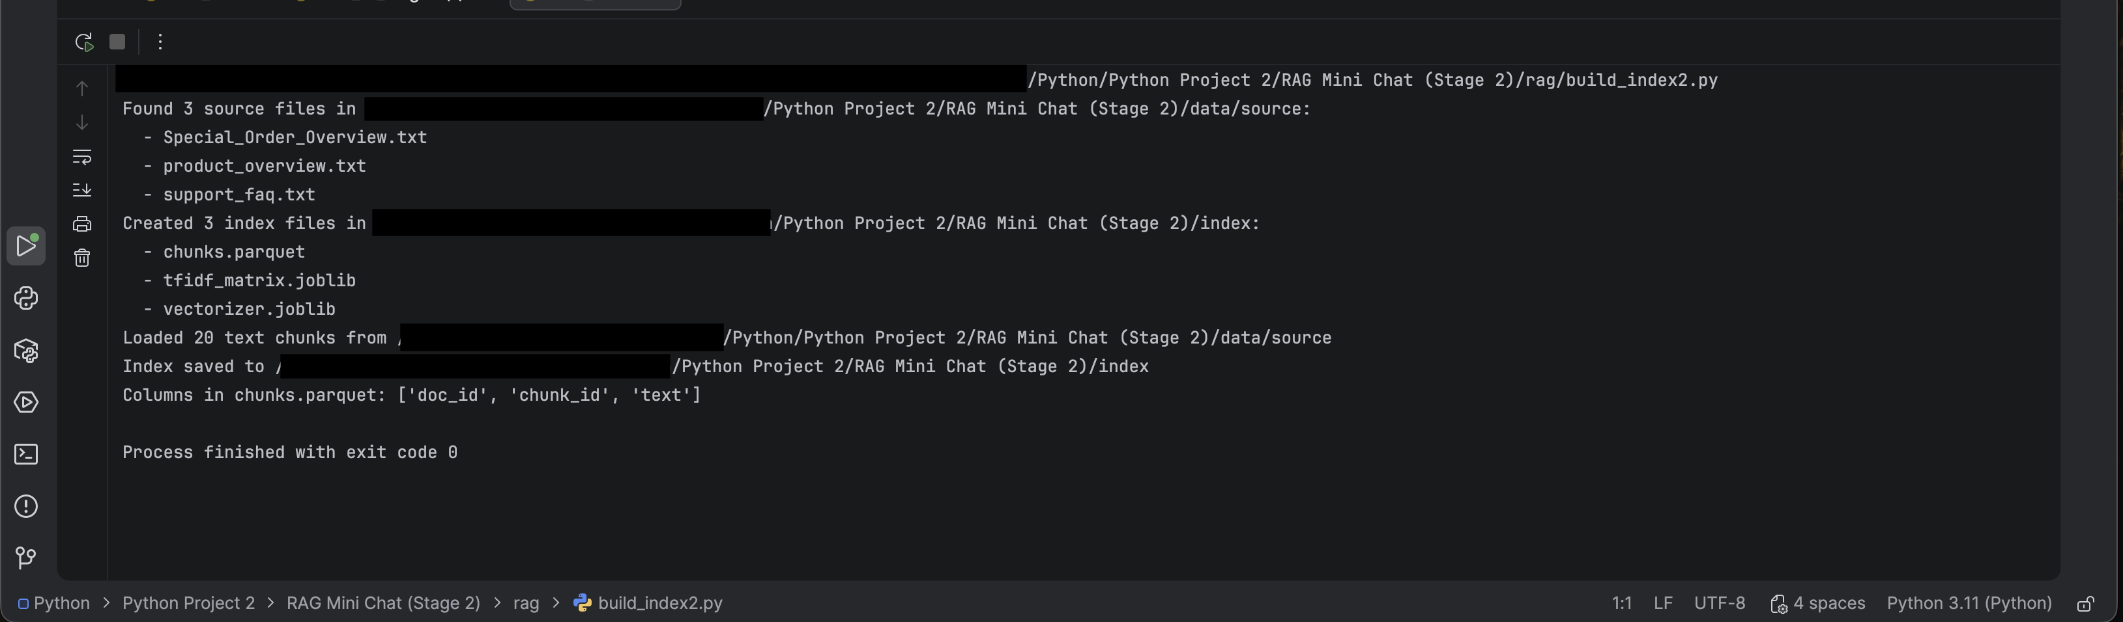The height and width of the screenshot is (622, 2123).
Task: Select the rag breadcrumb item
Action: [525, 602]
